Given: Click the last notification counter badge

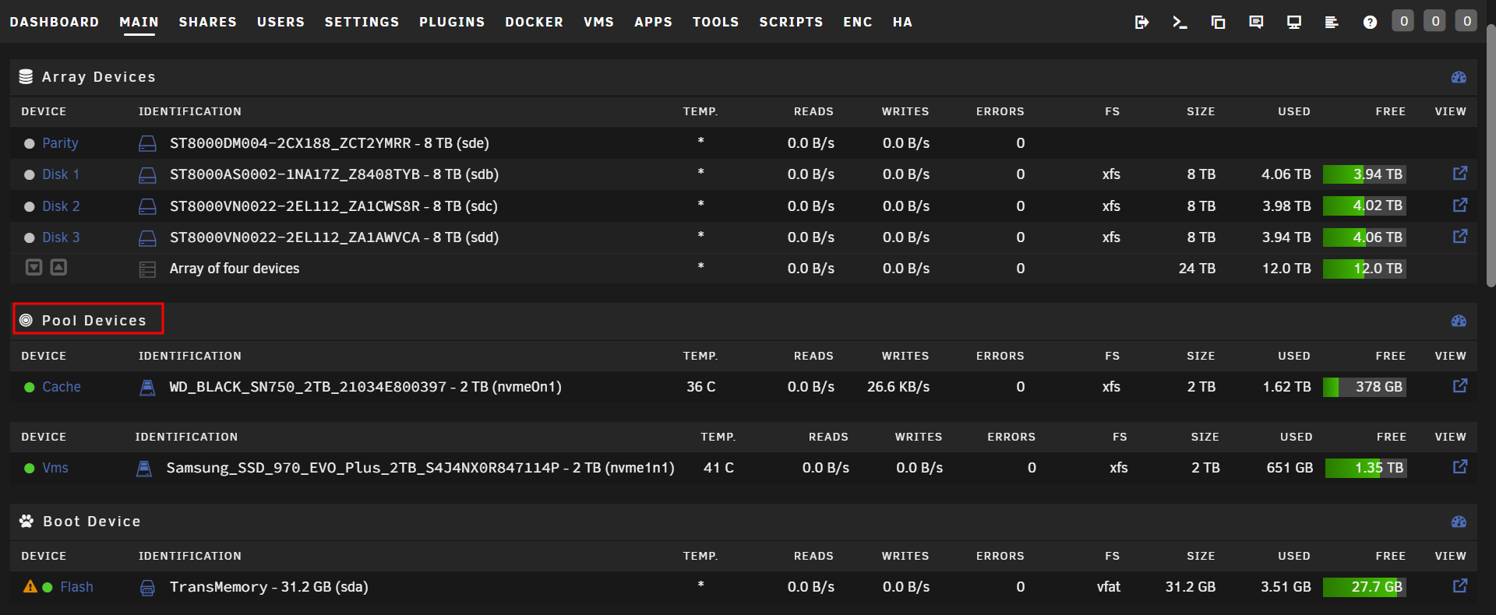Looking at the screenshot, I should click(1466, 21).
